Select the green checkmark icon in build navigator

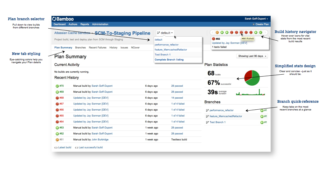(x=261, y=32)
